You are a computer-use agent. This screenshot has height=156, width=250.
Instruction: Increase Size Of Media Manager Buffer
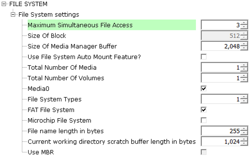click(x=244, y=44)
